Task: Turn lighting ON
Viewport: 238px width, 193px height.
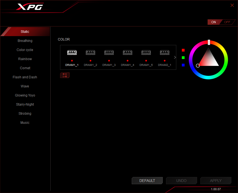Action: point(213,22)
